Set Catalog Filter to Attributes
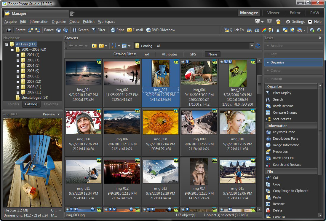The image size is (326, 221). (x=169, y=54)
